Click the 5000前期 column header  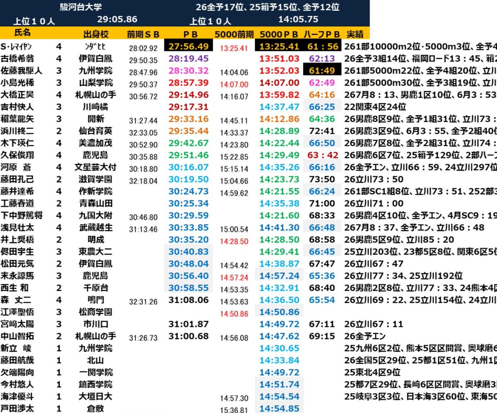coord(234,34)
